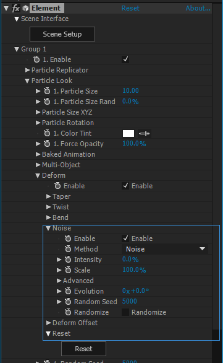The width and height of the screenshot is (223, 363).
Task: Expand Twist settings
Action: click(48, 207)
